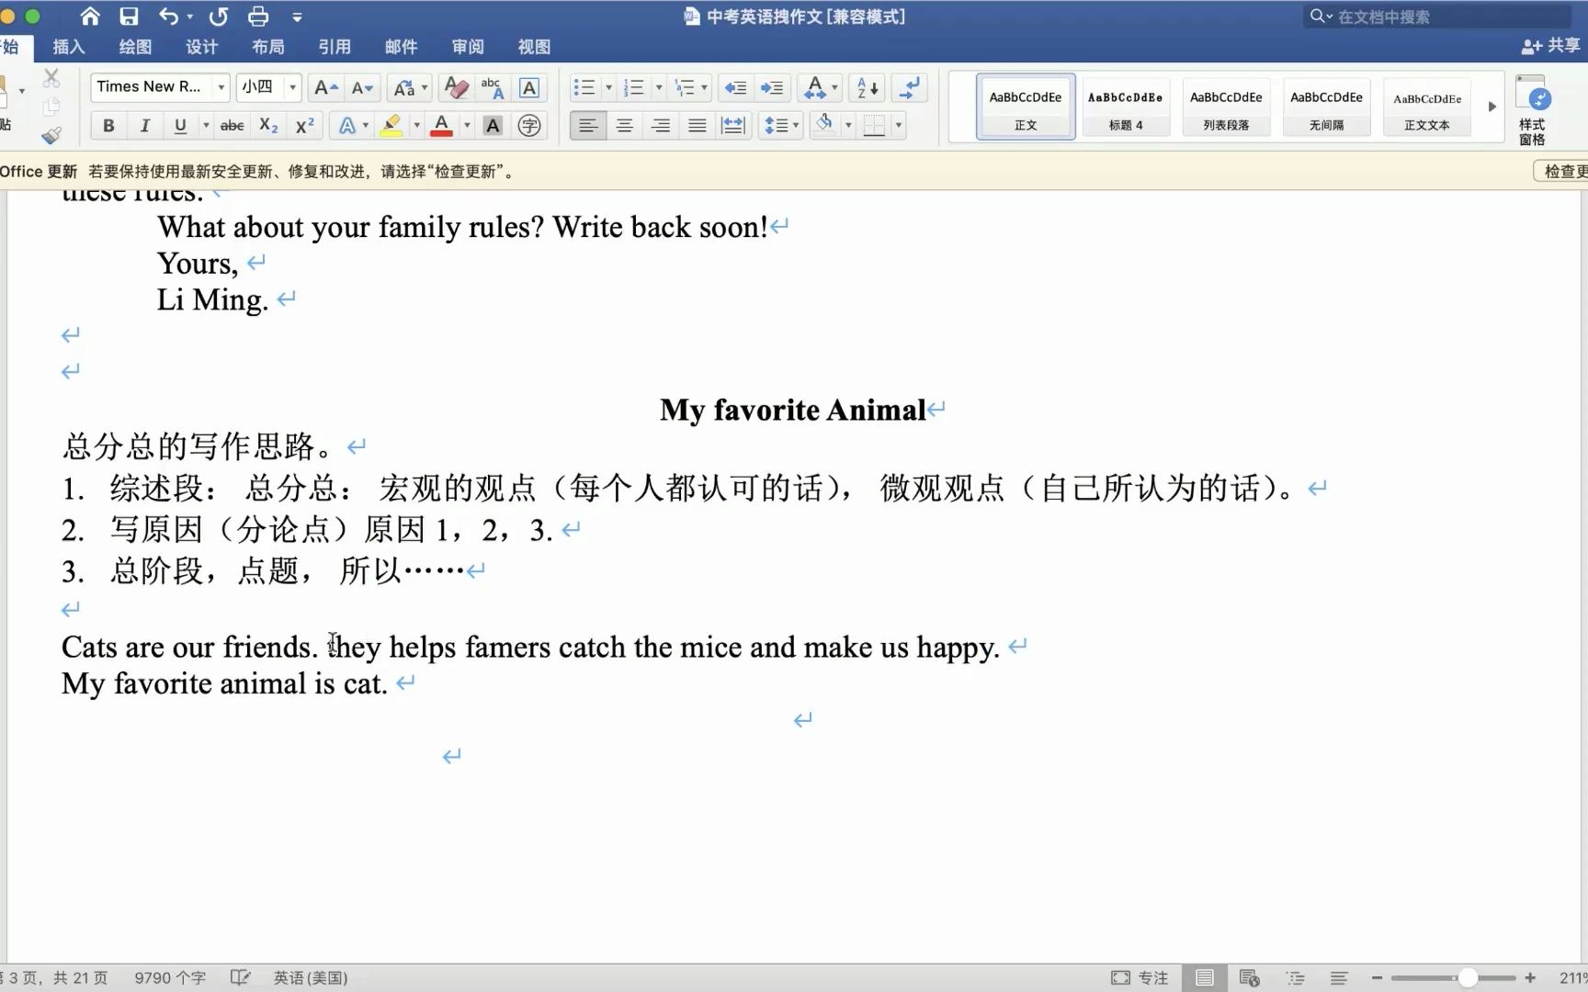Open quick access toolbar customize arrow
Image resolution: width=1588 pixels, height=992 pixels.
click(x=297, y=17)
